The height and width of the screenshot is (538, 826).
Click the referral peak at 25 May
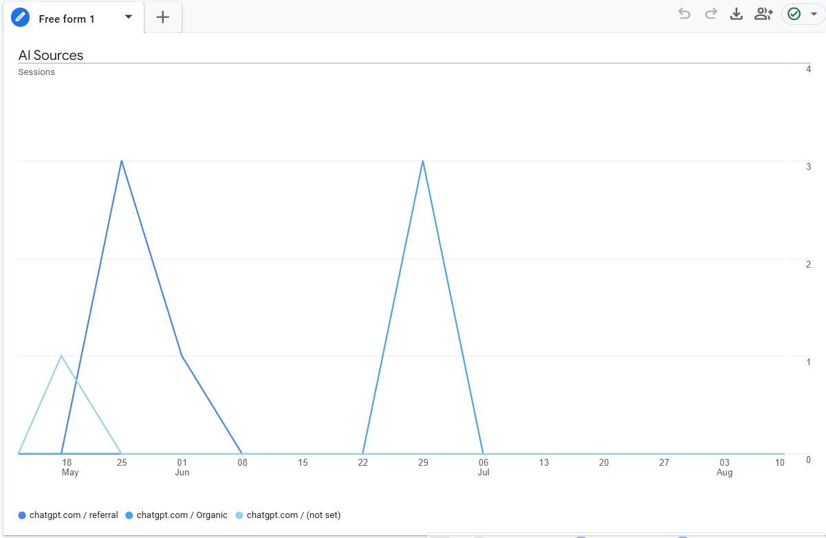point(122,161)
